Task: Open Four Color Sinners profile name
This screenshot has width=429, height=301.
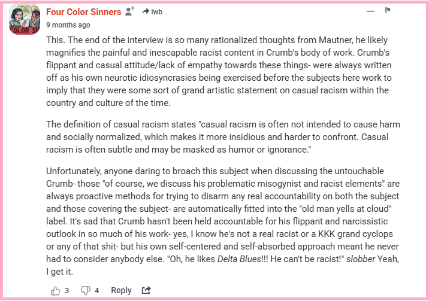Action: tap(83, 11)
